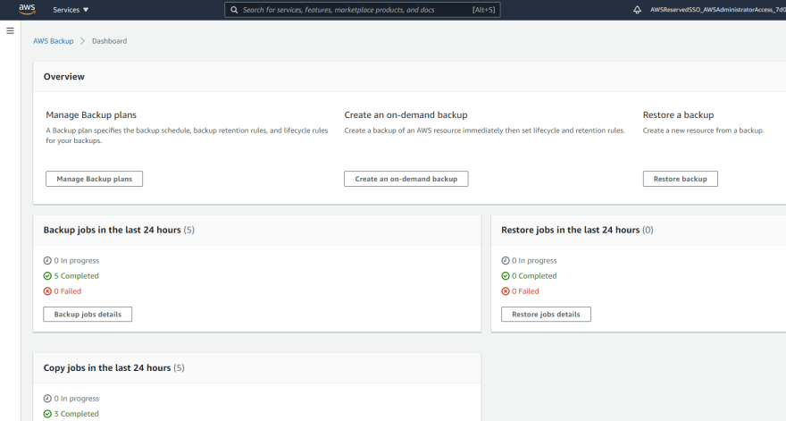Click 'Backup jobs in the last 24 hours' heading
Screen dimensions: 786x421
point(113,230)
